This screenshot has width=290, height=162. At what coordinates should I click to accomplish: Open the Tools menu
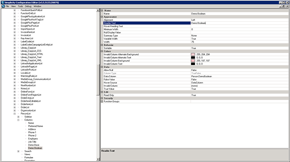21,6
